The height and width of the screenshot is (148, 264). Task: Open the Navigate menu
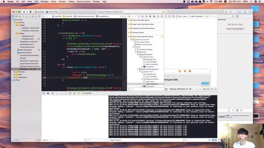point(45,2)
